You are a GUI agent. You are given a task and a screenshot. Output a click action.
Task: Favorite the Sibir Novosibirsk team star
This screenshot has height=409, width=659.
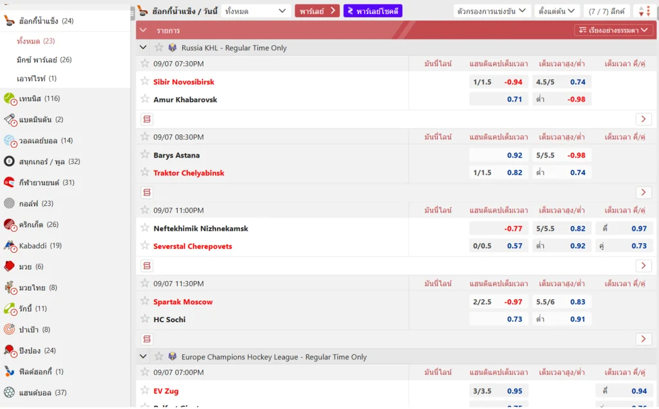click(145, 82)
